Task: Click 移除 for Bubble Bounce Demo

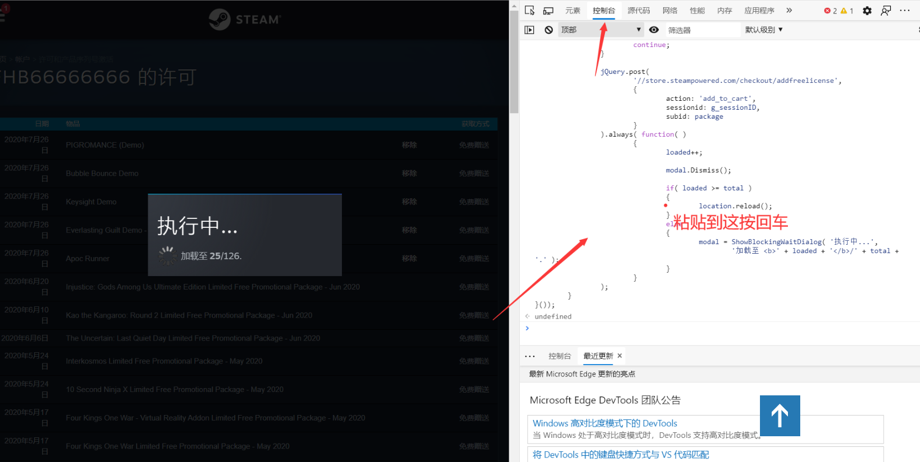Action: click(x=409, y=174)
